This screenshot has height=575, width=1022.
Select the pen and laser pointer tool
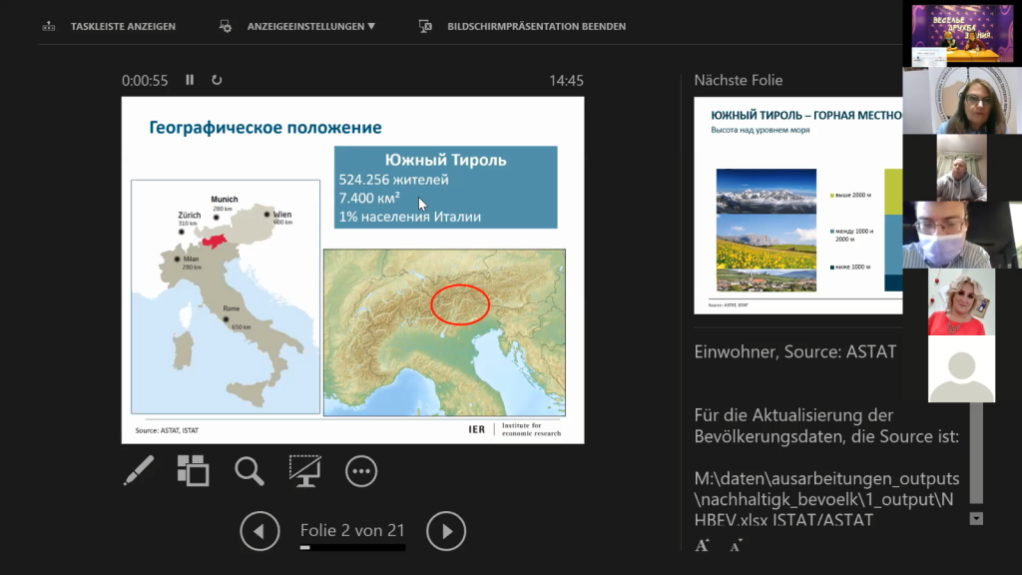[139, 470]
